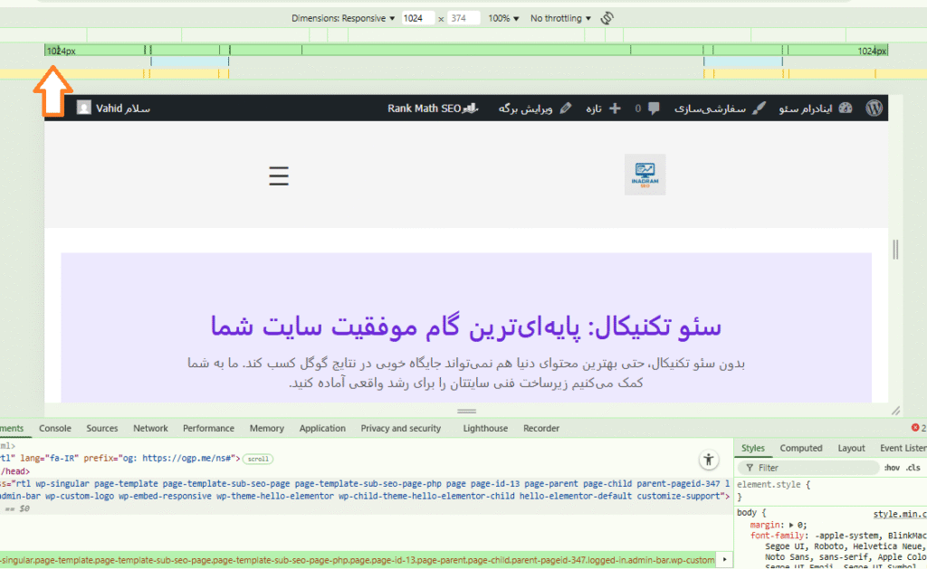Open the No throttling dropdown
Screen dimensions: 927x569
[560, 18]
